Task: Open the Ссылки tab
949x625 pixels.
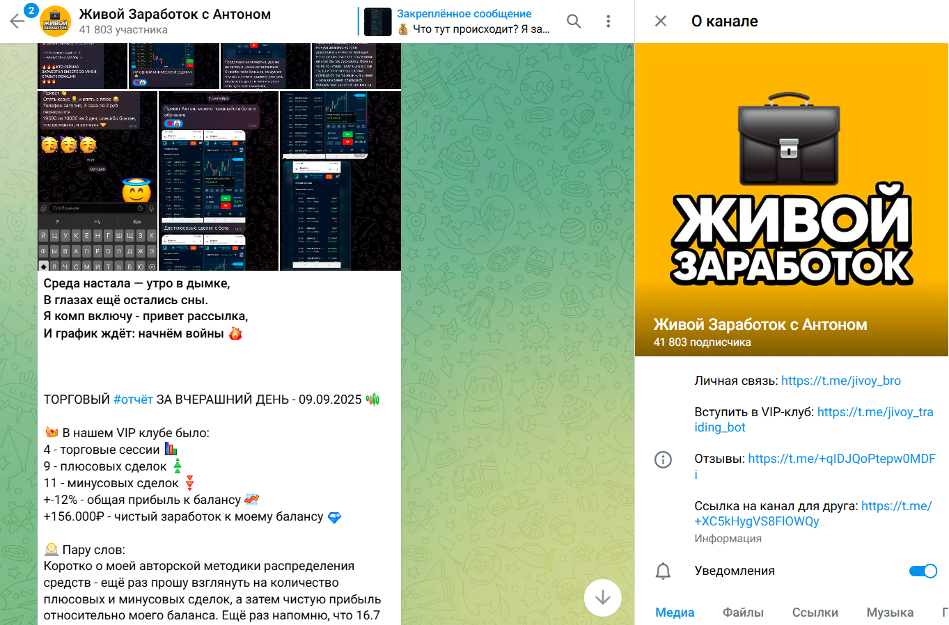Action: click(x=815, y=612)
